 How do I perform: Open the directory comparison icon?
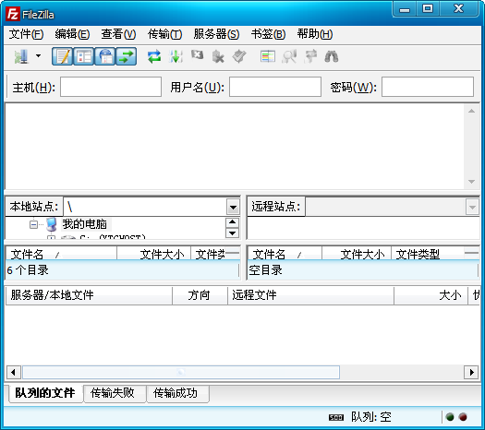pyautogui.click(x=268, y=56)
